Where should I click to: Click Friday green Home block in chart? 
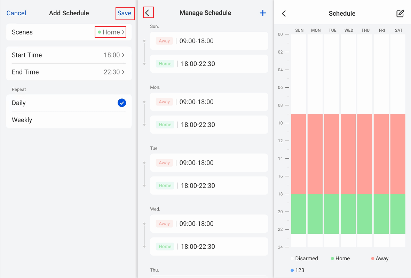tap(382, 214)
